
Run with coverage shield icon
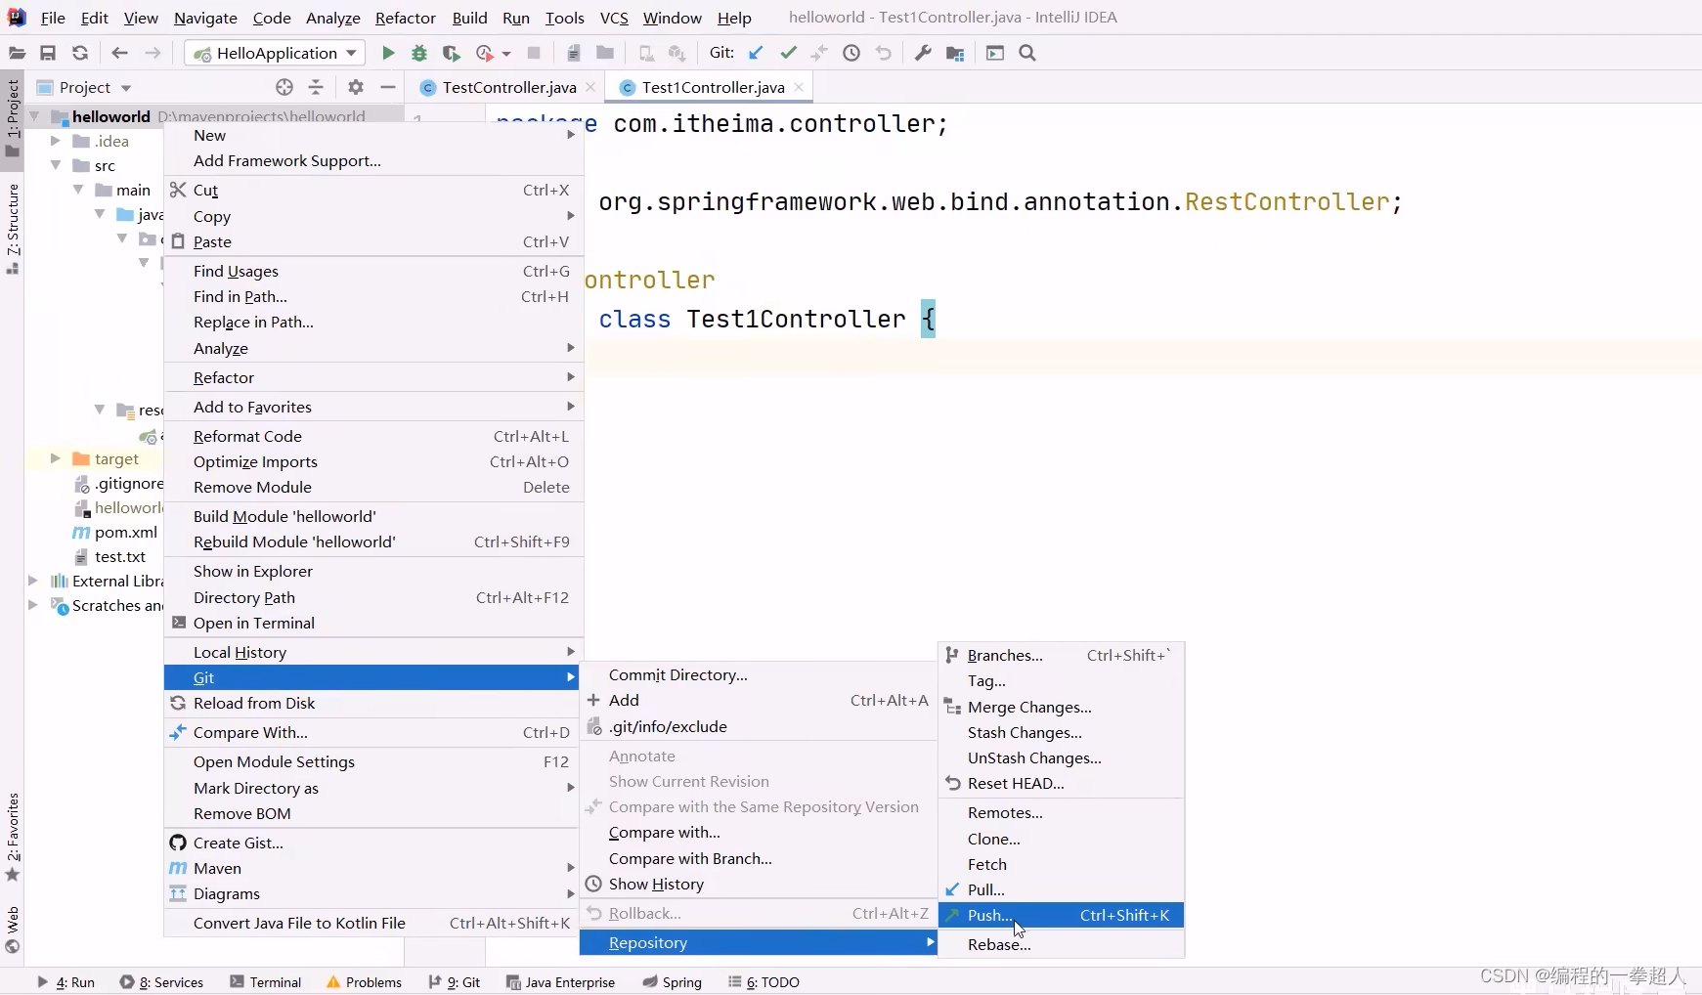pos(451,53)
